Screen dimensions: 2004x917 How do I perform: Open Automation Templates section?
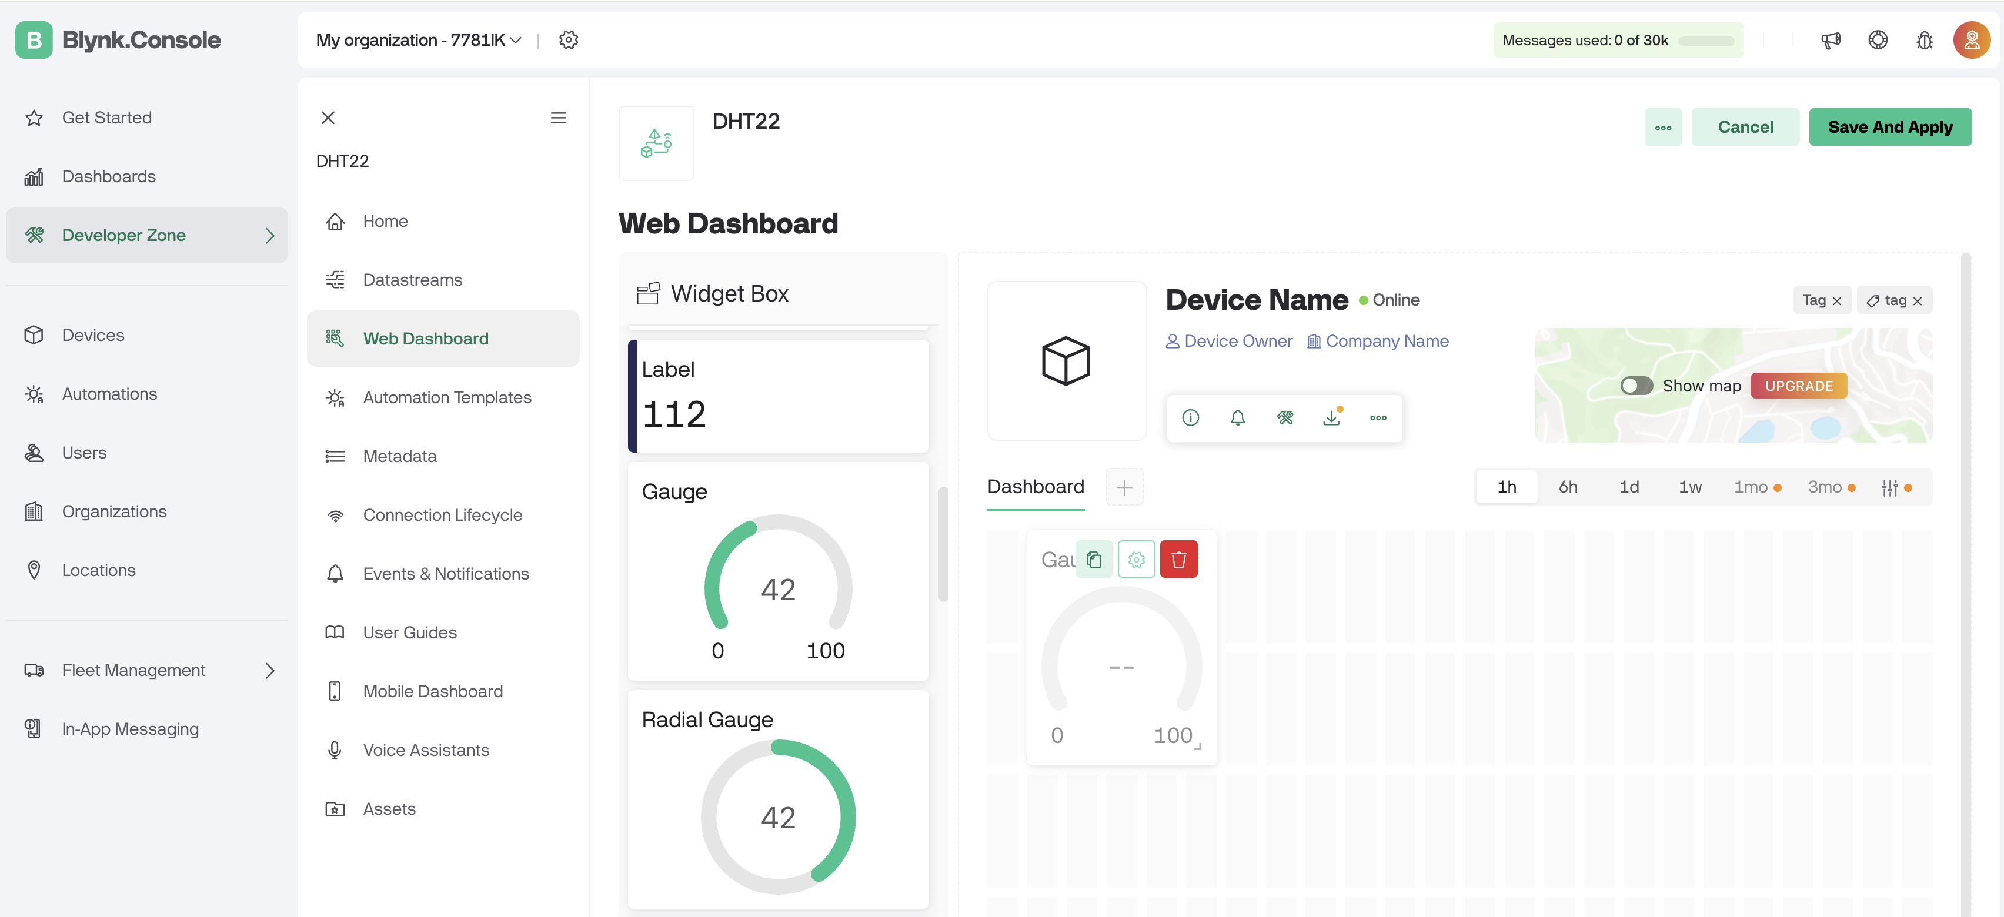(x=443, y=397)
